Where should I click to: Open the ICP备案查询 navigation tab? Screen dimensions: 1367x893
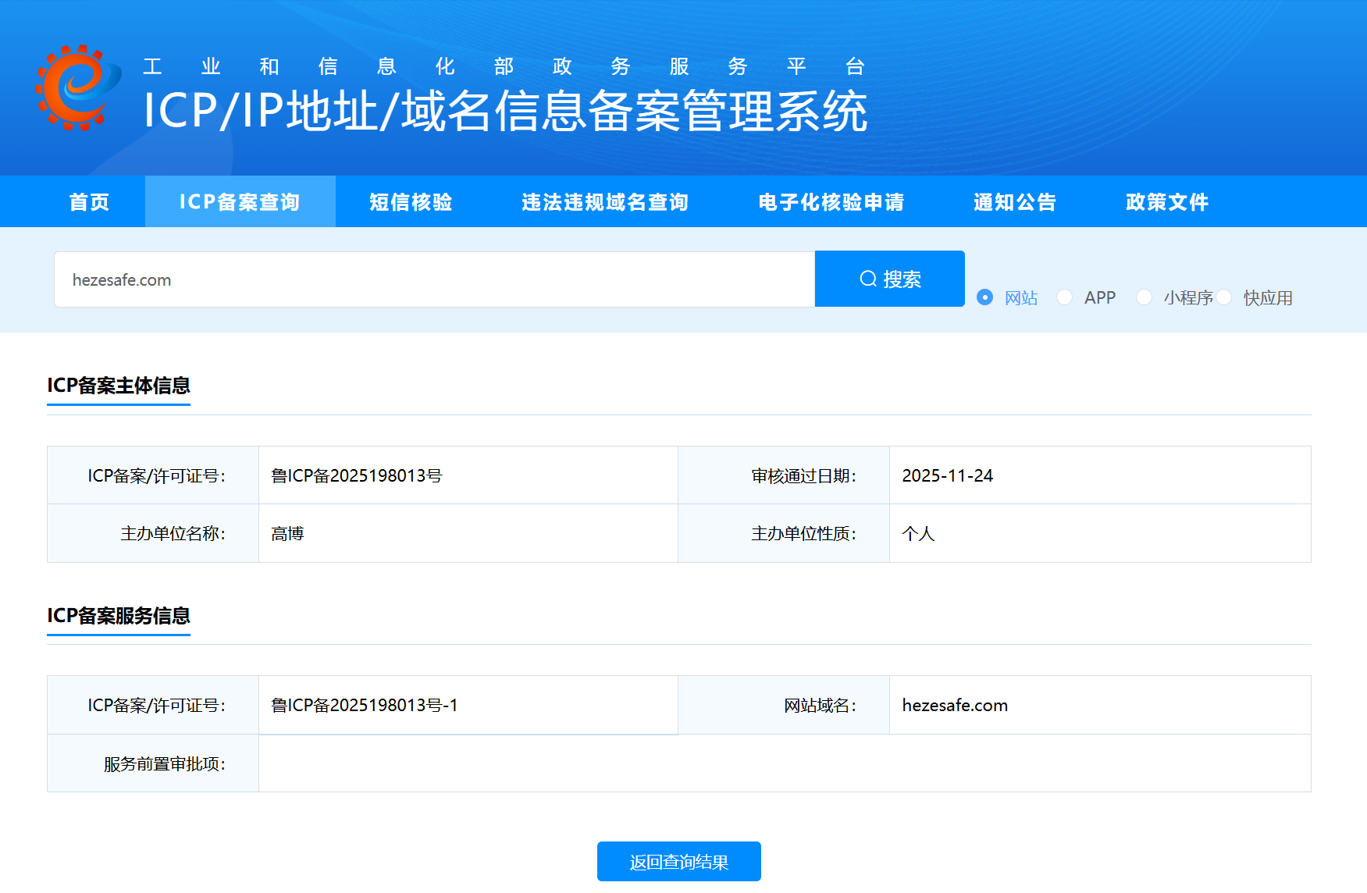(x=240, y=201)
